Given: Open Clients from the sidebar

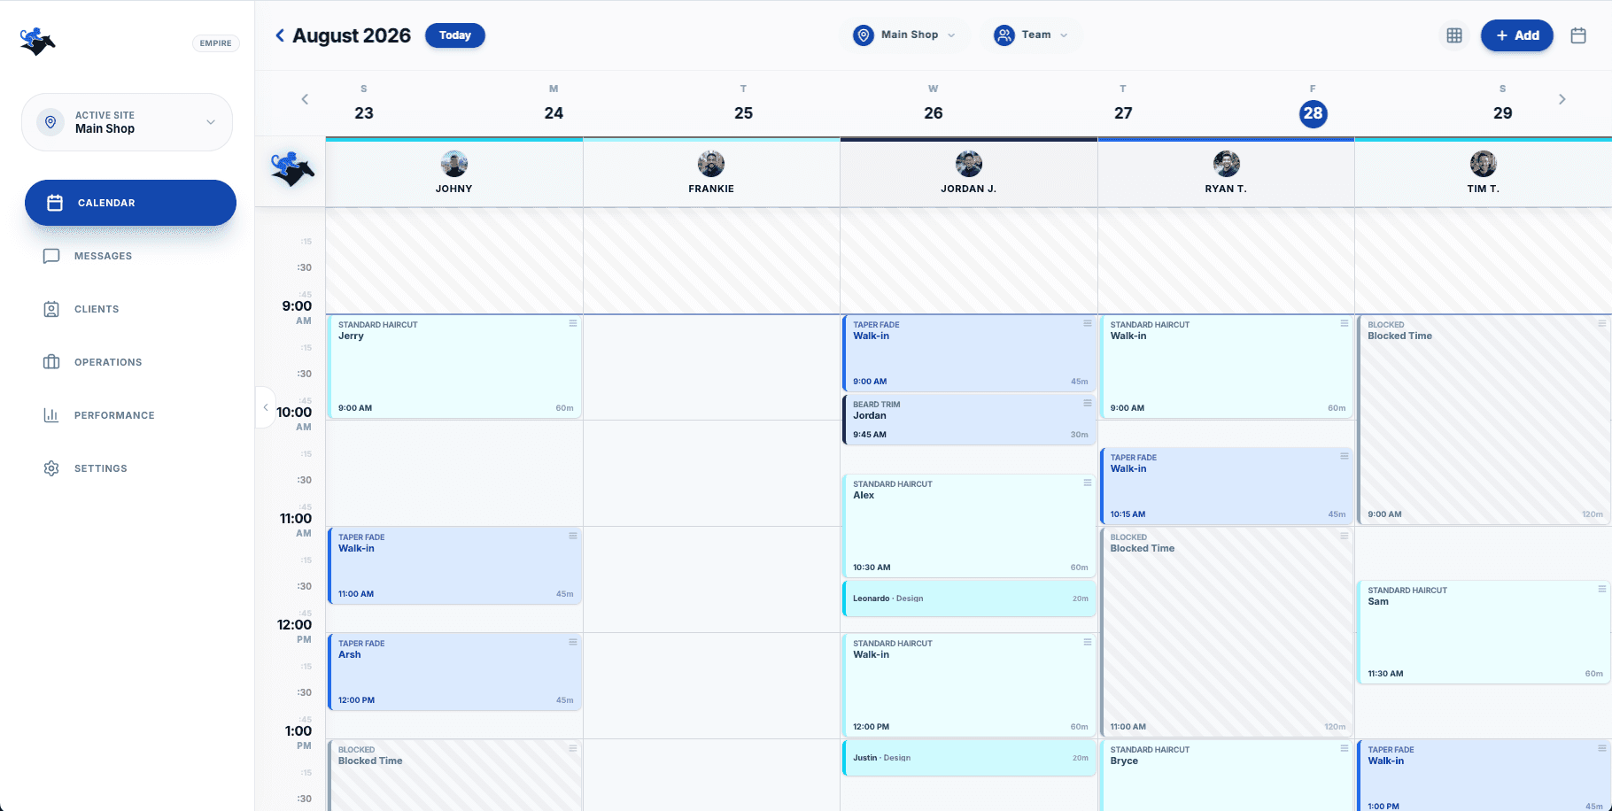Looking at the screenshot, I should (x=130, y=309).
